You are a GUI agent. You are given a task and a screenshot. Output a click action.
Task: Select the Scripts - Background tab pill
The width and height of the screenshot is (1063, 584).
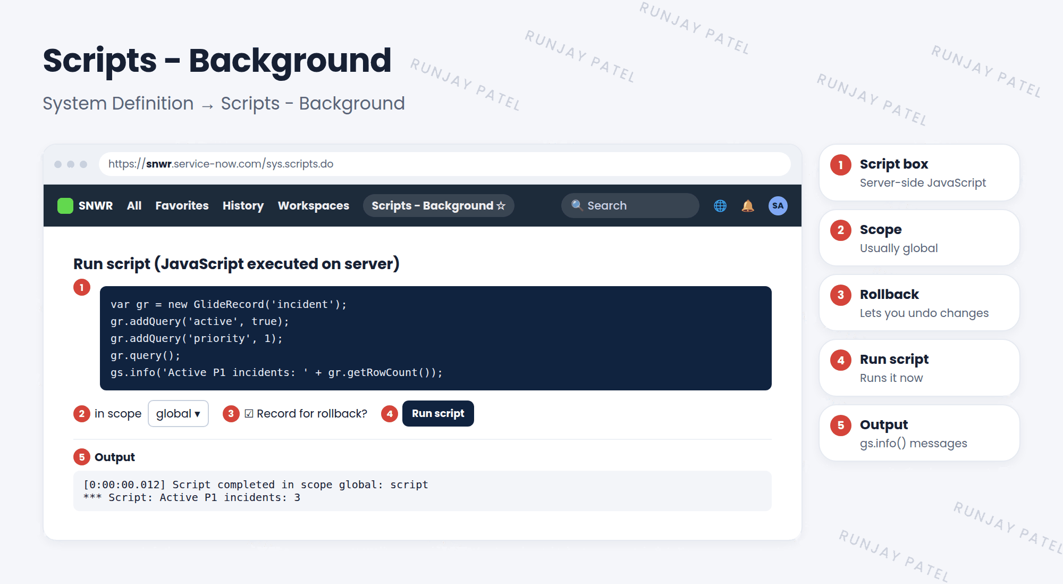click(x=438, y=206)
